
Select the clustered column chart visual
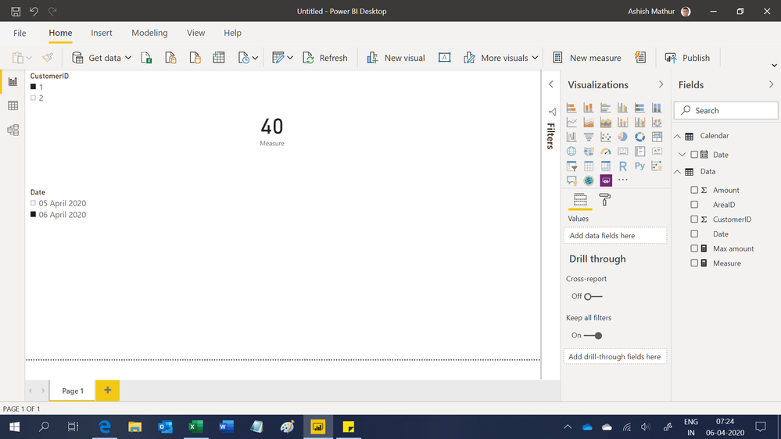point(622,108)
